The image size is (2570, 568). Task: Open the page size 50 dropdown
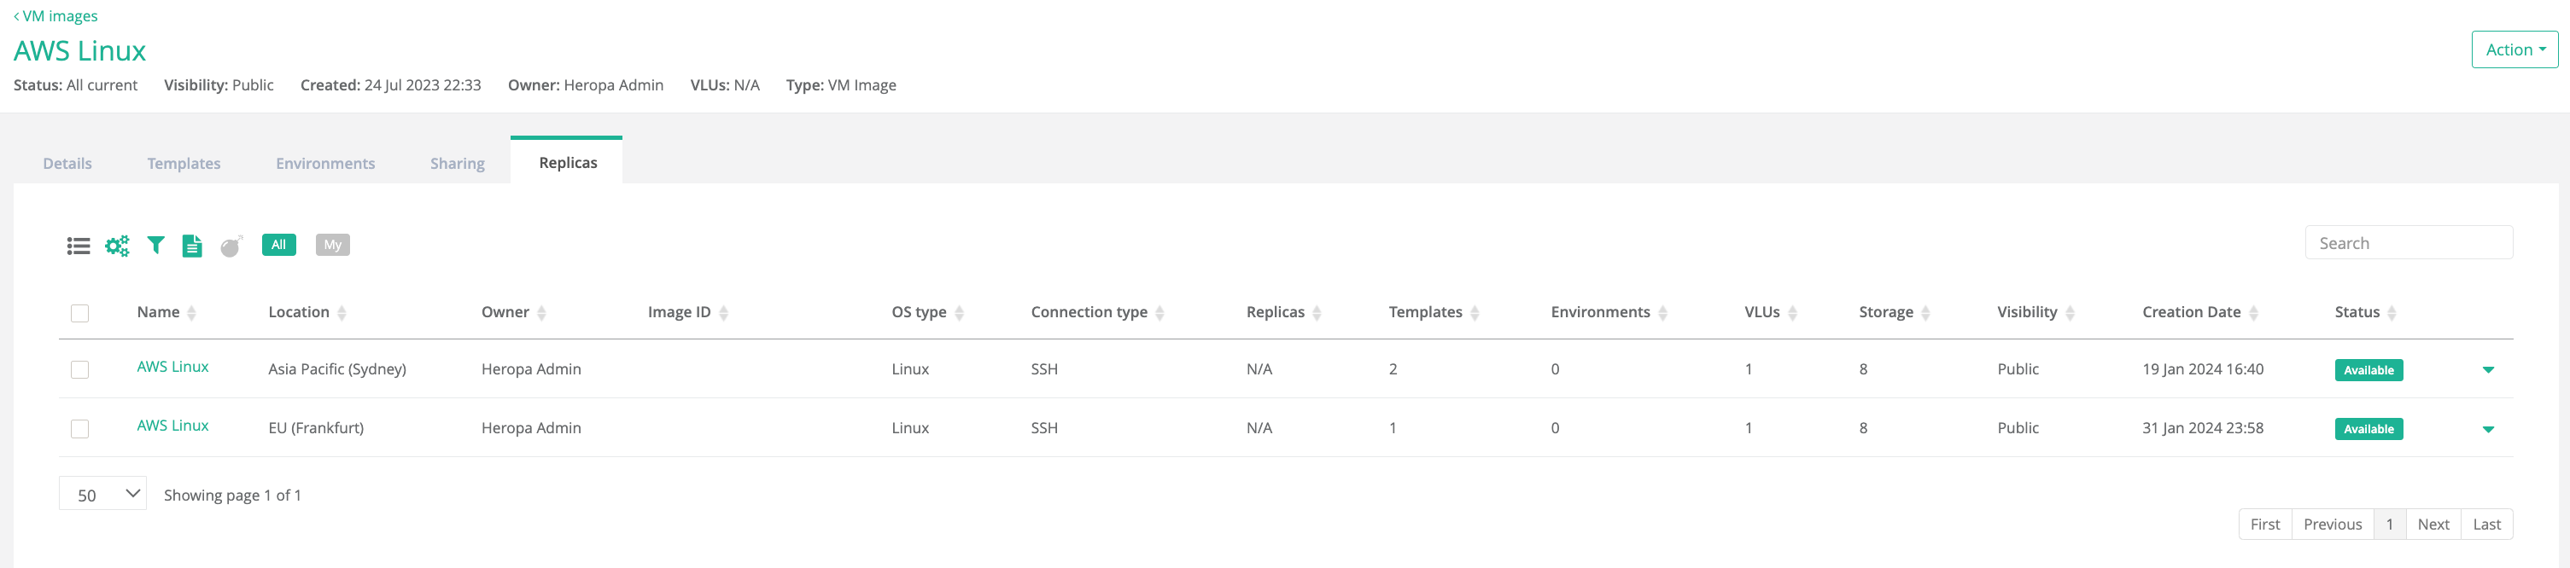[102, 495]
